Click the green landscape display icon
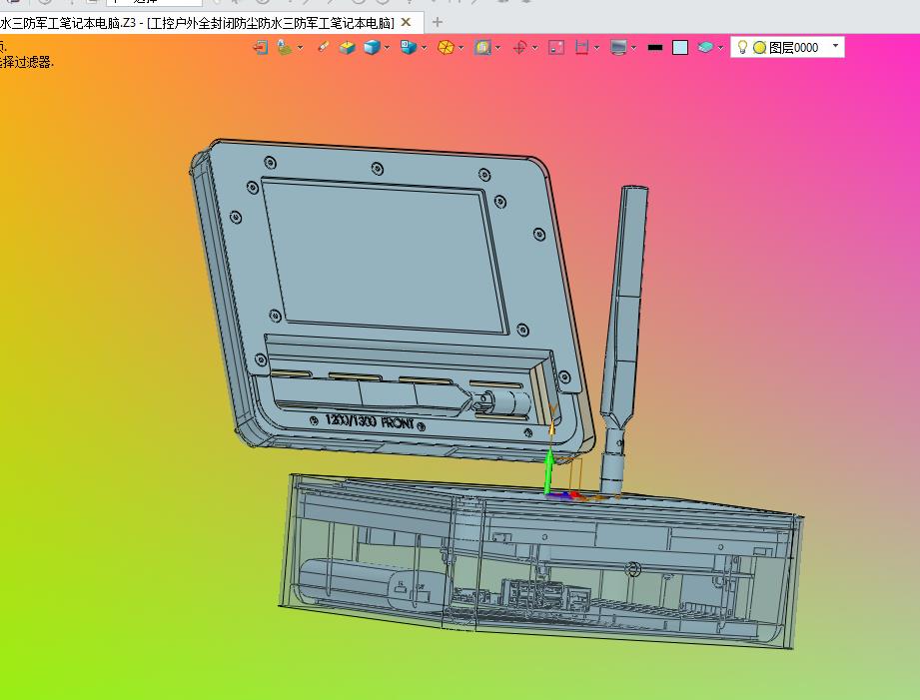The width and height of the screenshot is (920, 700). coord(285,47)
